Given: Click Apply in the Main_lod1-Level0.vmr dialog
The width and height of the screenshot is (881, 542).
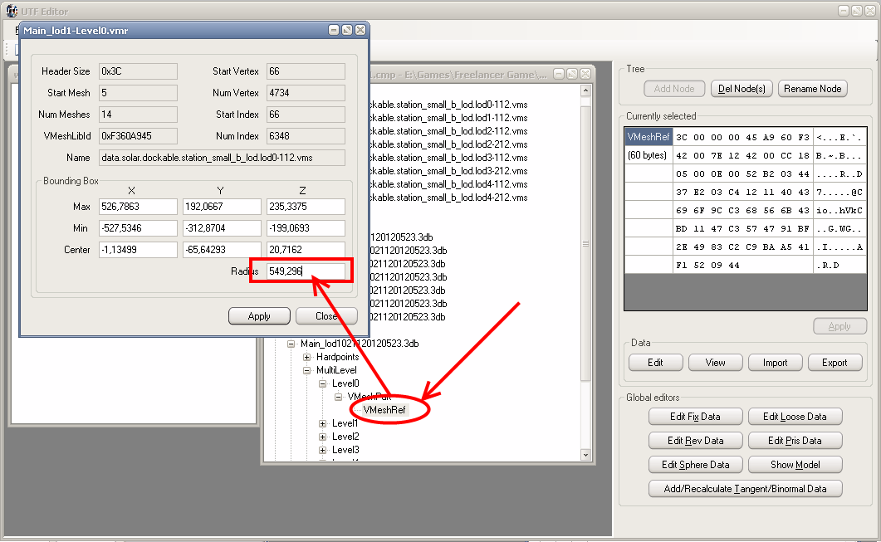Looking at the screenshot, I should point(259,316).
